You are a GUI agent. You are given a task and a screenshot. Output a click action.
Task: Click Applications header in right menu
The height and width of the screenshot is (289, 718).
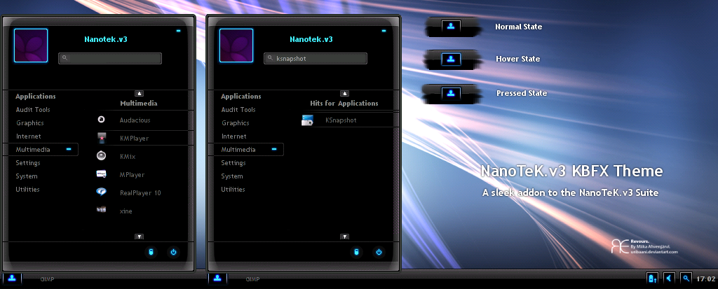click(241, 97)
